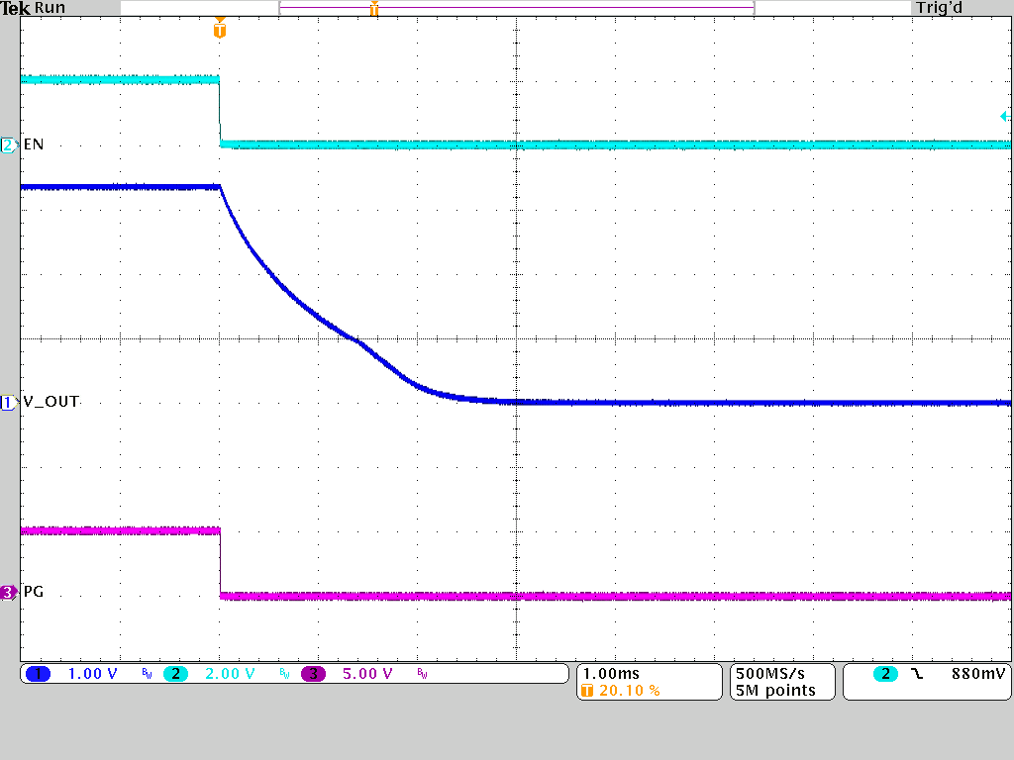Select the cyan trigger level arrow at the right edge

(x=1004, y=117)
